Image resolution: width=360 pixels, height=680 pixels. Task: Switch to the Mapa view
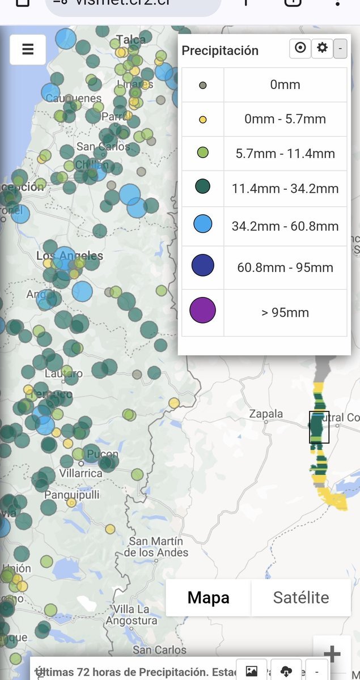coord(209,597)
